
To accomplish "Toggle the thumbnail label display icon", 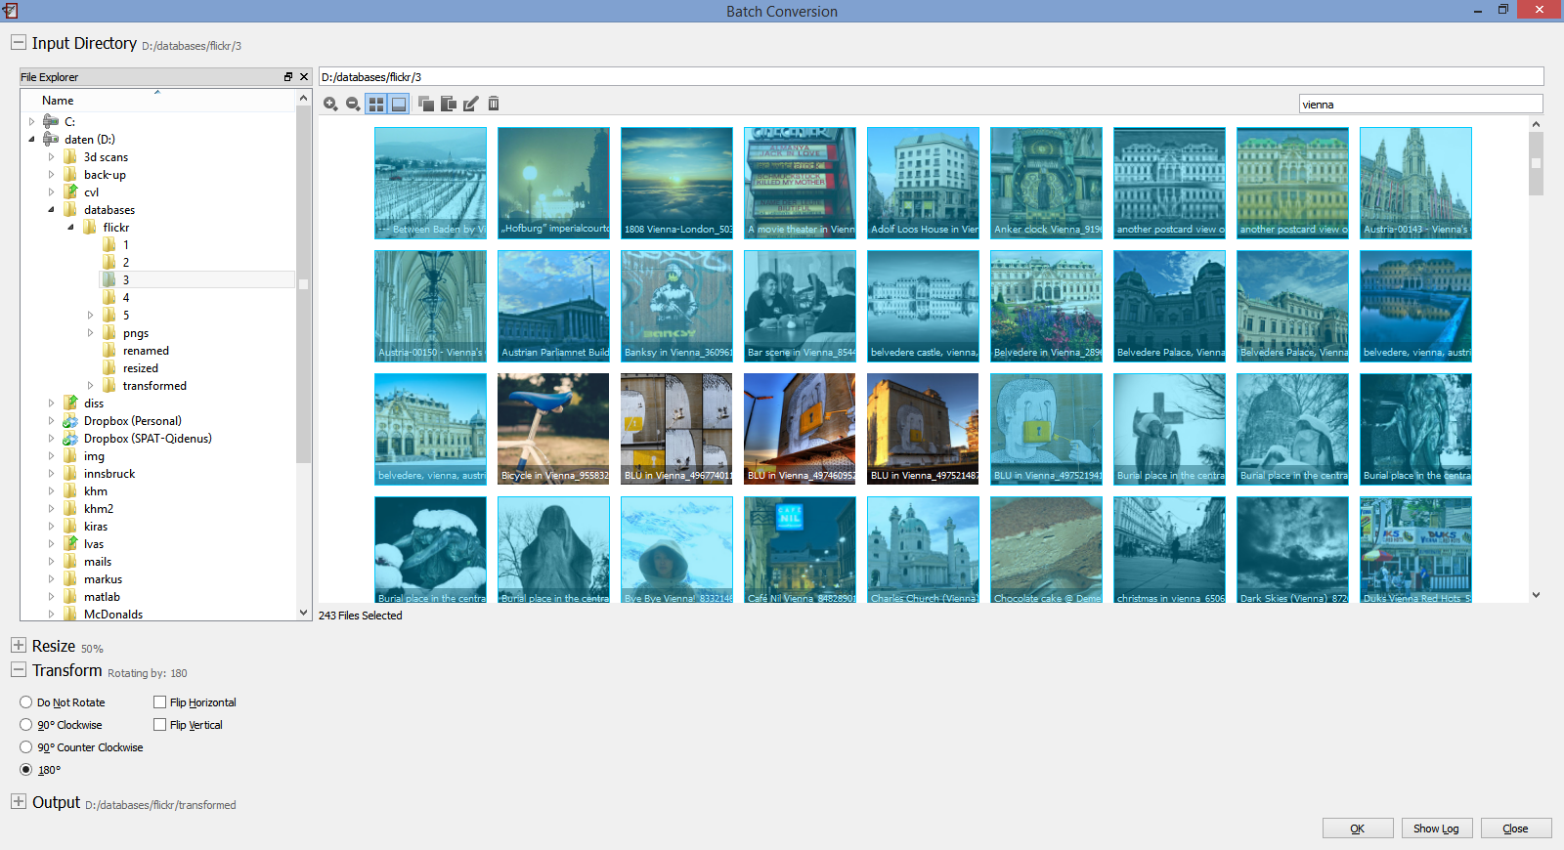I will 399,104.
